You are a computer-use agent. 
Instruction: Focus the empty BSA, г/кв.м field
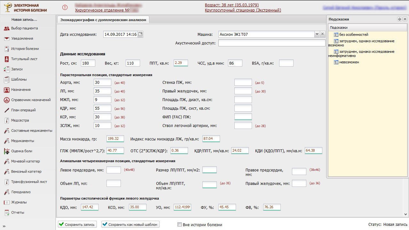click(x=286, y=63)
